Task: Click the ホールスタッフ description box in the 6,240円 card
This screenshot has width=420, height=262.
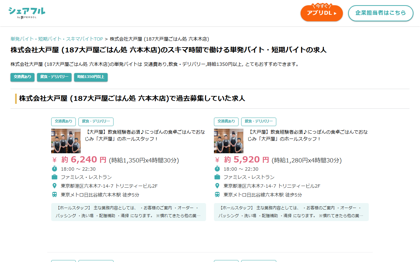Action: click(x=129, y=212)
